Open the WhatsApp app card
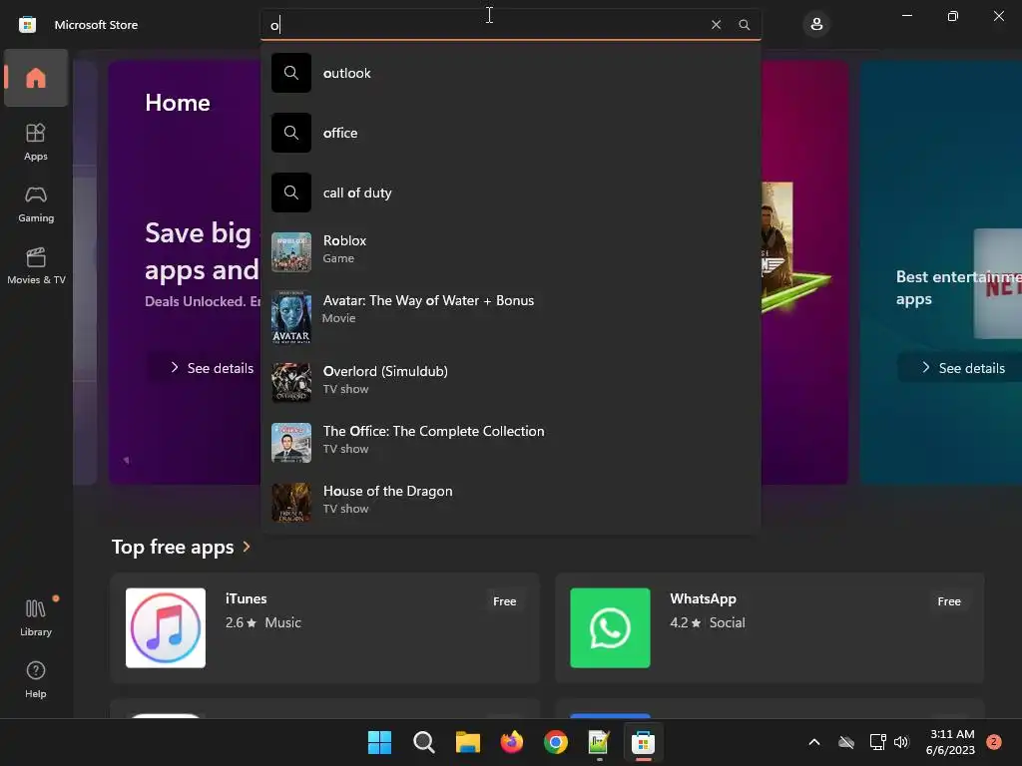The width and height of the screenshot is (1022, 766). (x=769, y=628)
